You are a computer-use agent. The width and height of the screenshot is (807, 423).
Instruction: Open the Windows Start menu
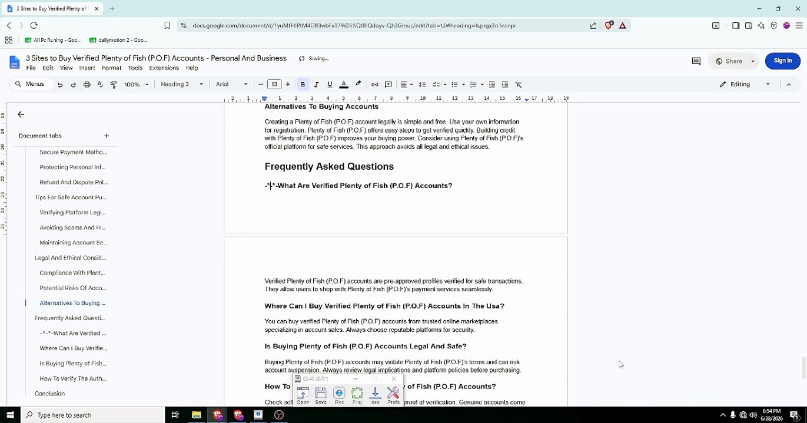coord(10,415)
